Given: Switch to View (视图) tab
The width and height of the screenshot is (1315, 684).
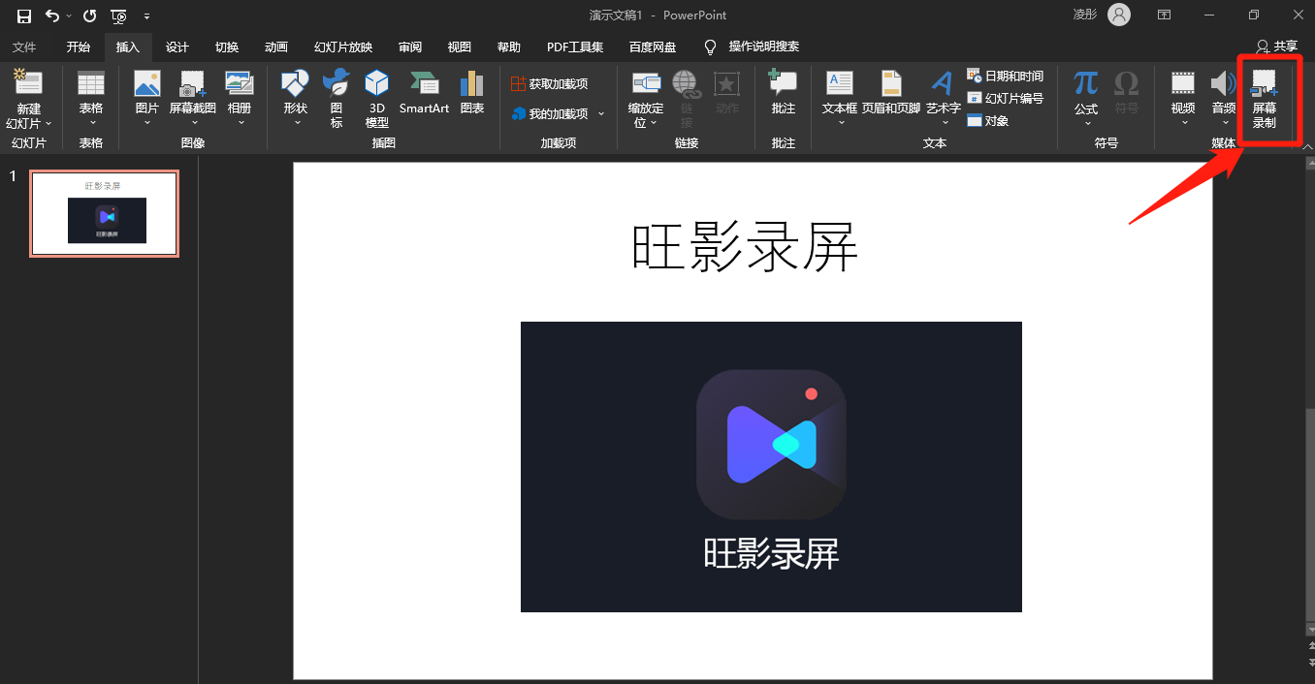Looking at the screenshot, I should coord(460,47).
